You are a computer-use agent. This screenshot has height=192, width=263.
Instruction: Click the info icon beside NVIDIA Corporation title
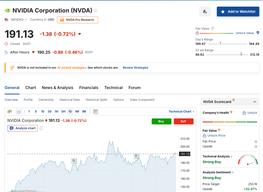(96, 11)
